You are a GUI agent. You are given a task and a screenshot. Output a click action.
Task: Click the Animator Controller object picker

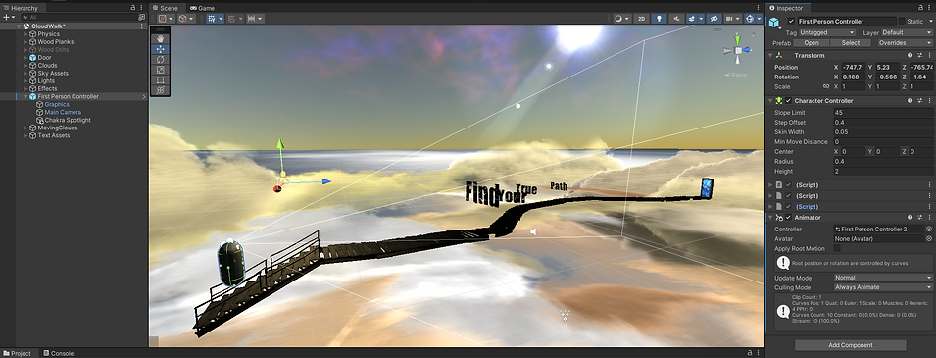click(929, 229)
